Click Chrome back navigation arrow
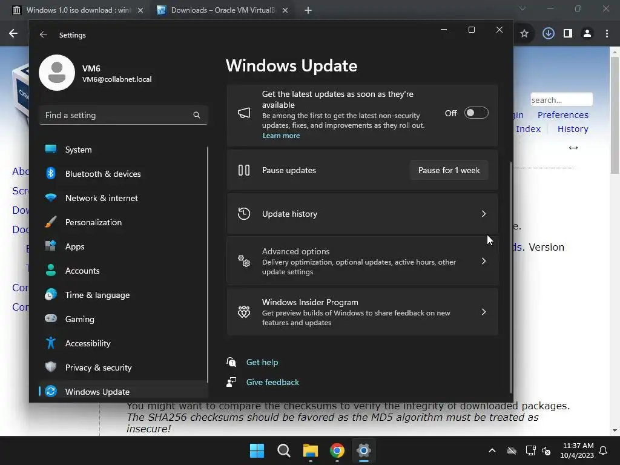Image resolution: width=620 pixels, height=465 pixels. click(13, 34)
